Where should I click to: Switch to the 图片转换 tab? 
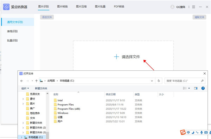(x=62, y=6)
